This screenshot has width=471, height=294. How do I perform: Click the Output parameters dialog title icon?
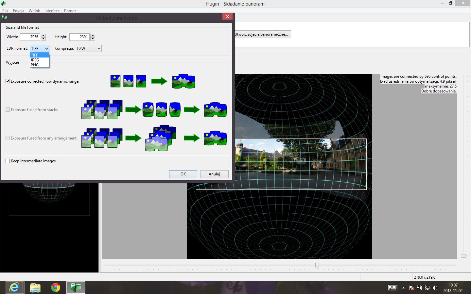4,17
